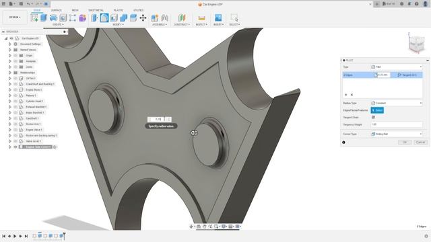The image size is (431, 242).
Task: Click the ViewCube in the corner
Action: [x=416, y=44]
